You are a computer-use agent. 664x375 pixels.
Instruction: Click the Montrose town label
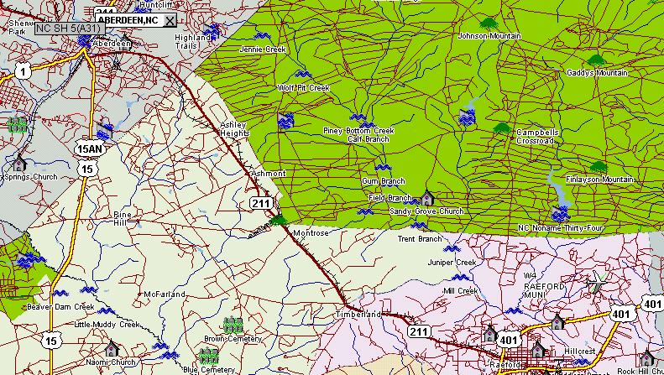pyautogui.click(x=311, y=232)
